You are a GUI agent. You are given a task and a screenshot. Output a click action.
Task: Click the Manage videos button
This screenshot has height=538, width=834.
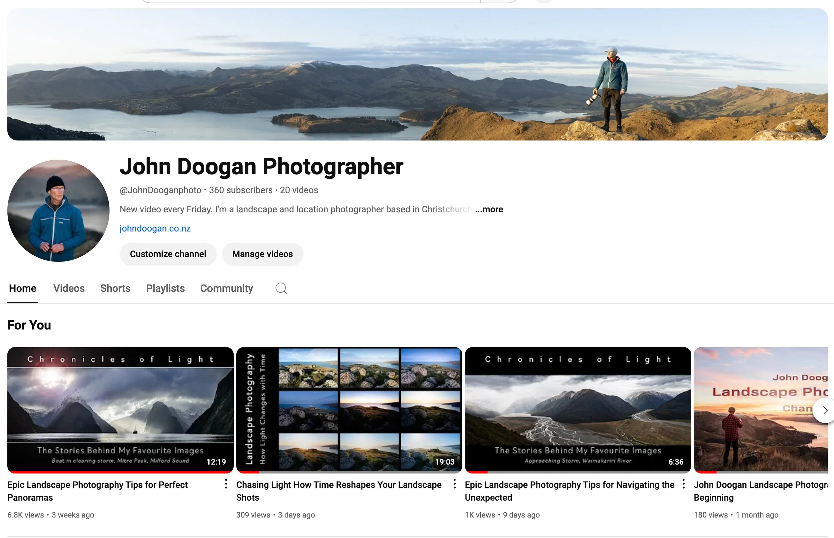tap(262, 254)
